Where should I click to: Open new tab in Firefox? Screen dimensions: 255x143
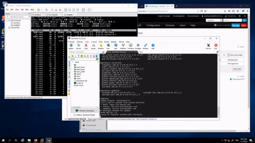pyautogui.click(x=177, y=6)
